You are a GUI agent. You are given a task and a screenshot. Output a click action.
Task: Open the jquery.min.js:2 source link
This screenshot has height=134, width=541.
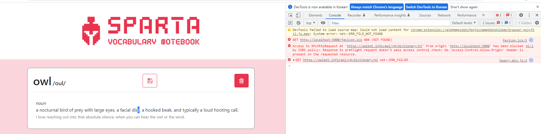pos(513,60)
